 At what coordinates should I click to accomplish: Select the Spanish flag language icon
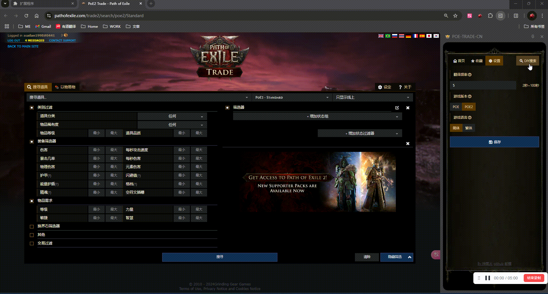(x=422, y=36)
